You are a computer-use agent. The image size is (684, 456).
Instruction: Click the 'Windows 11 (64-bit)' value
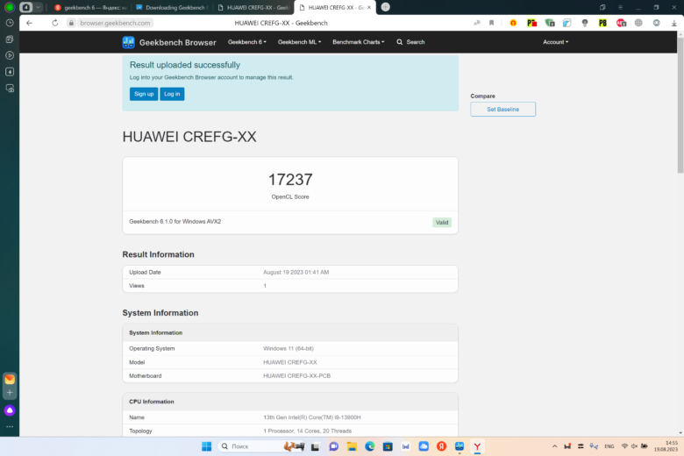(x=289, y=349)
